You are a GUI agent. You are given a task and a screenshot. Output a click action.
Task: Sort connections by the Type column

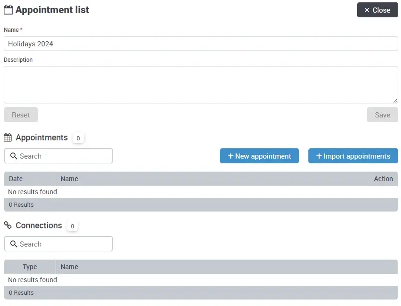click(29, 267)
